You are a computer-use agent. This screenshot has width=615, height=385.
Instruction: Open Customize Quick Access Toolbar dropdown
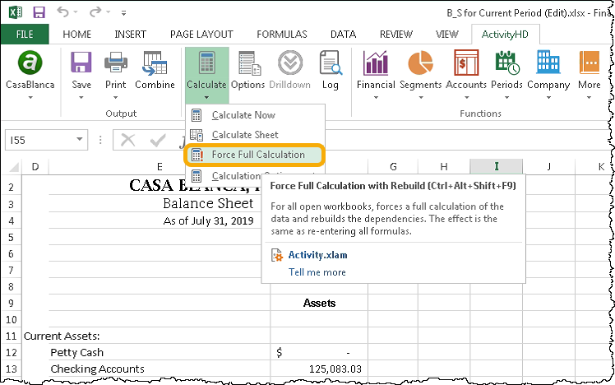123,13
